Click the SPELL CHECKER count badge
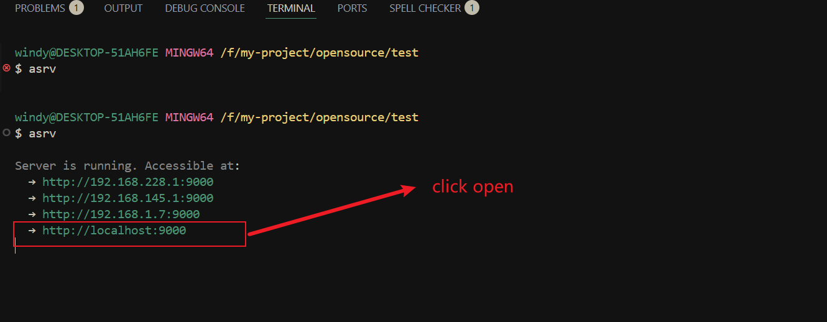 (x=472, y=8)
